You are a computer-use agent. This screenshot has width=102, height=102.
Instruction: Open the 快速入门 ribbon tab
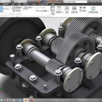[26, 4]
